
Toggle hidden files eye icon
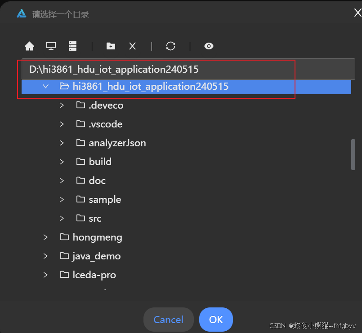(x=209, y=46)
